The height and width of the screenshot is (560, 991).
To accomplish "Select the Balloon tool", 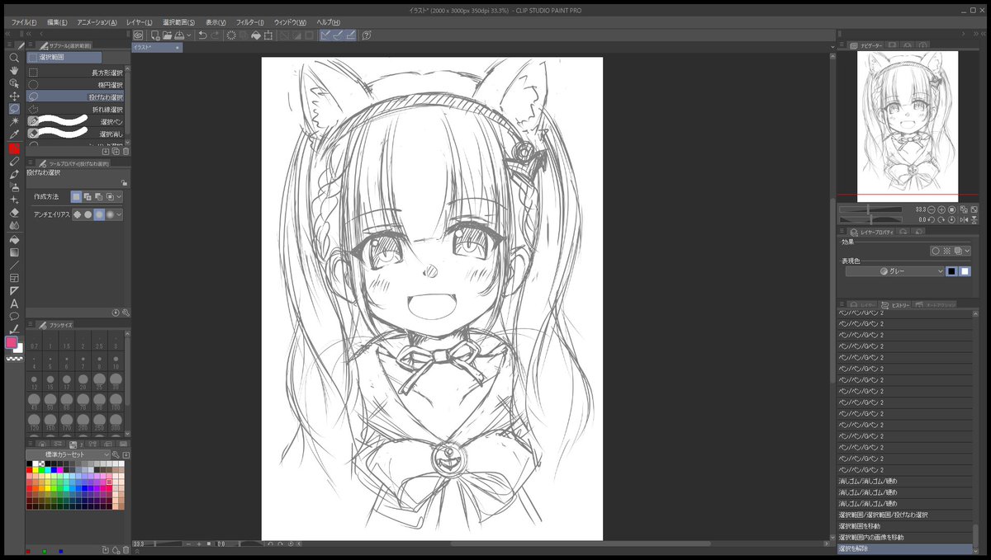I will [x=14, y=316].
